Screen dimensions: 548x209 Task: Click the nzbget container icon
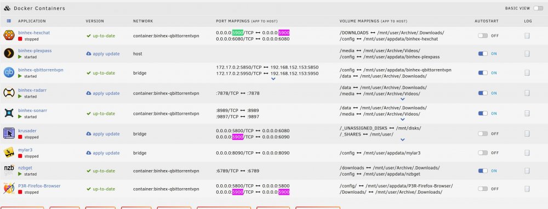point(9,171)
